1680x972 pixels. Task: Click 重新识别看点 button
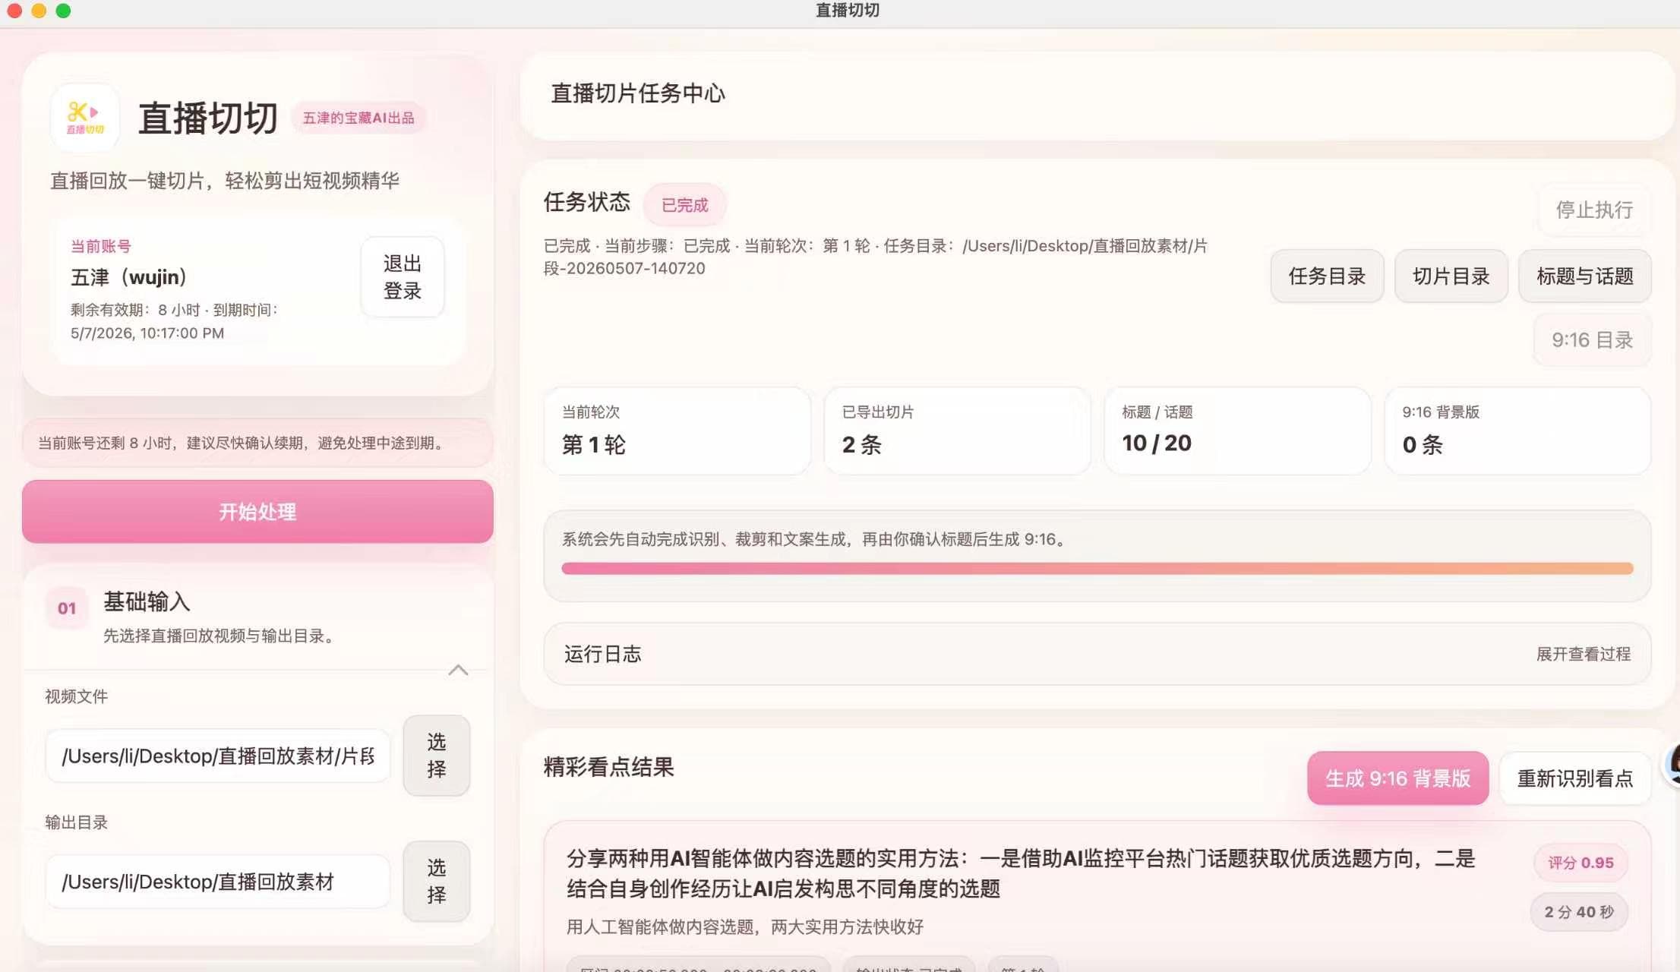[1574, 778]
